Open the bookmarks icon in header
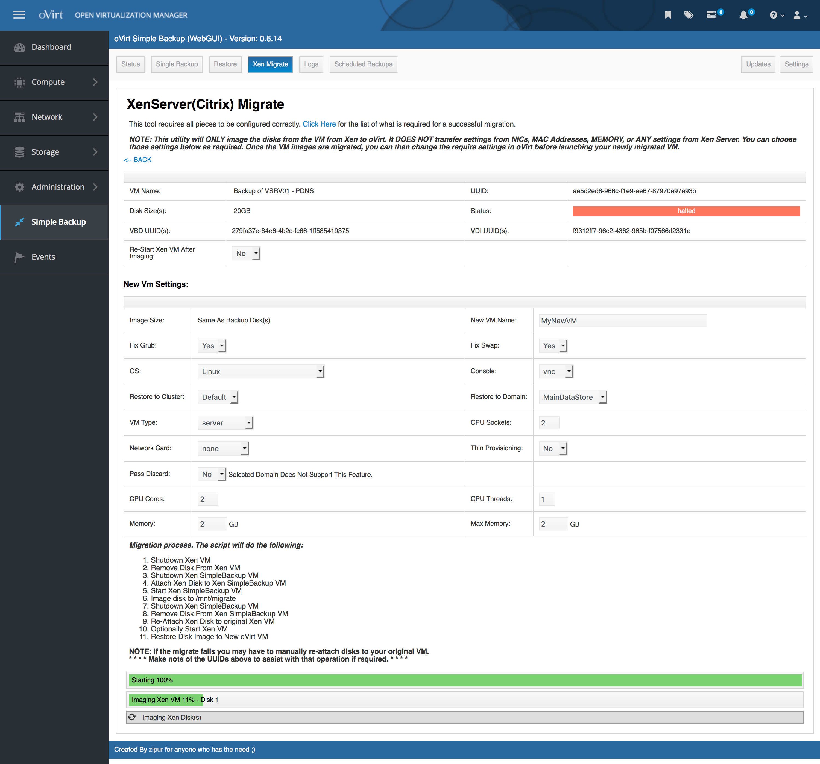Screen dimensions: 820x764 [x=668, y=15]
